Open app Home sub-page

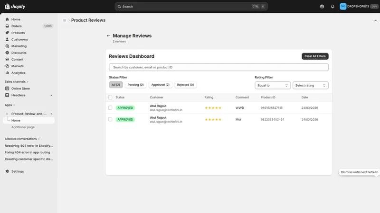28,120
